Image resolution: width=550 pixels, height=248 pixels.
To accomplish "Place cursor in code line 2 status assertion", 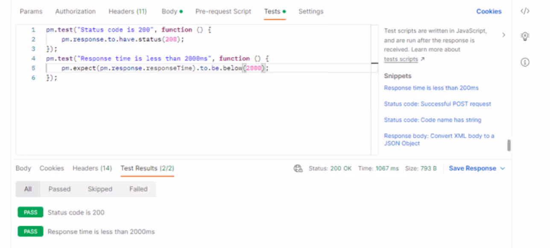I will [123, 39].
